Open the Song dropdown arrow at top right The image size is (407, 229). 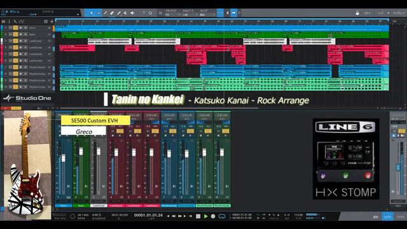389,13
